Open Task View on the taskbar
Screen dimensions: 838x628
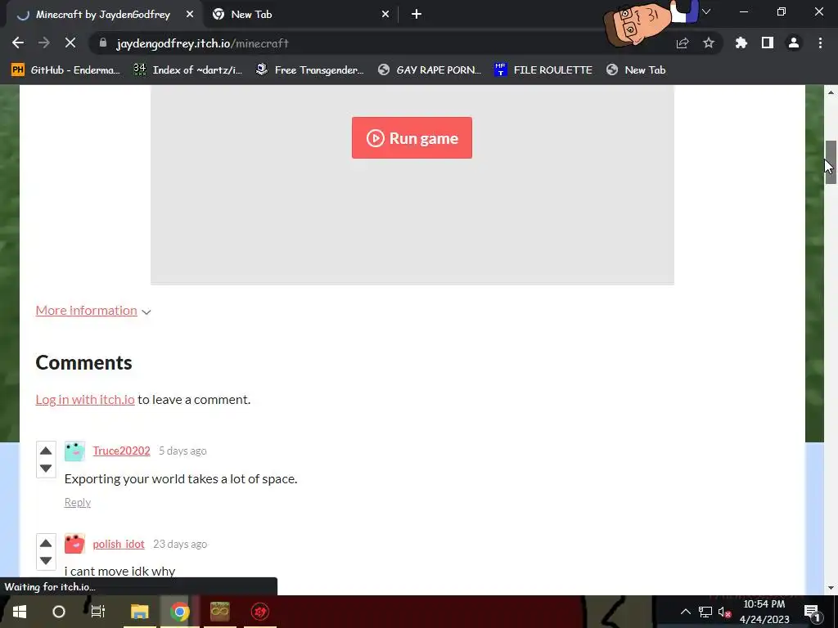98,612
